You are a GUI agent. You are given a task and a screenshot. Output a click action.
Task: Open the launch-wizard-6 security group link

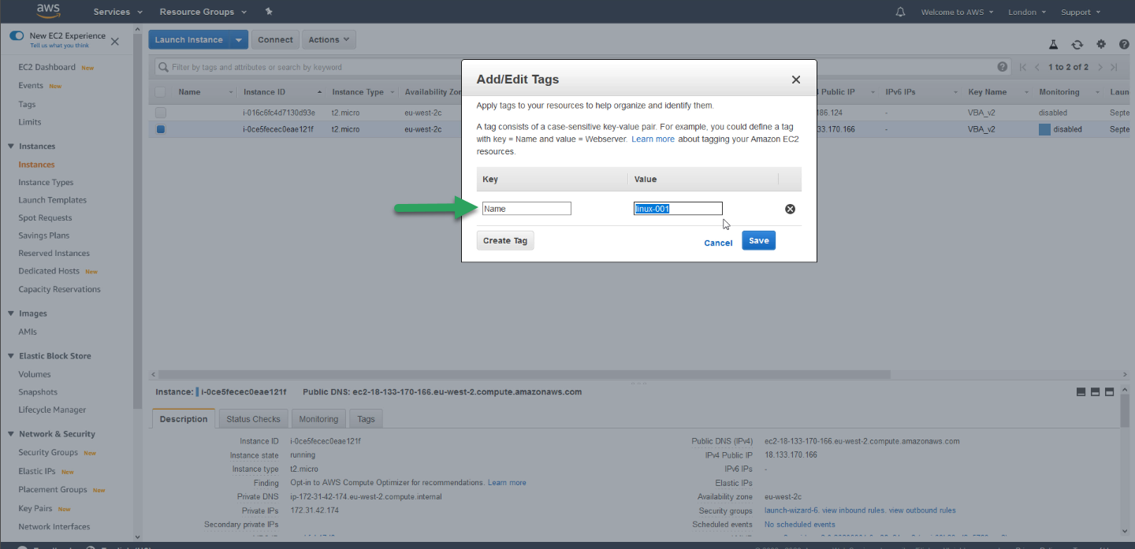click(x=791, y=510)
